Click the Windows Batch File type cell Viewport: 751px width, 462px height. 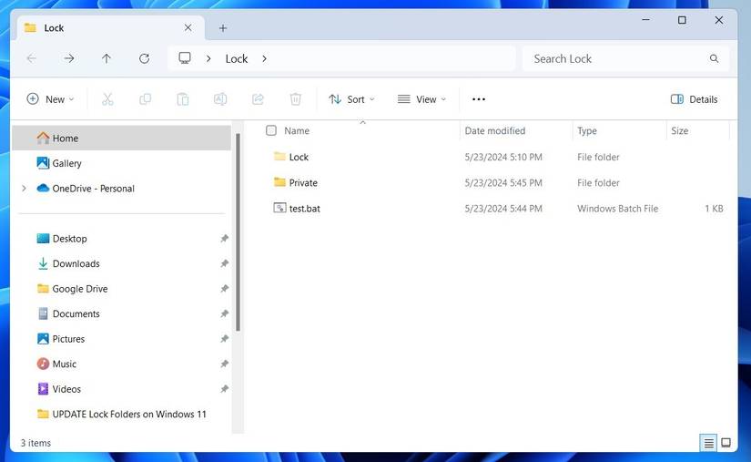tap(617, 209)
